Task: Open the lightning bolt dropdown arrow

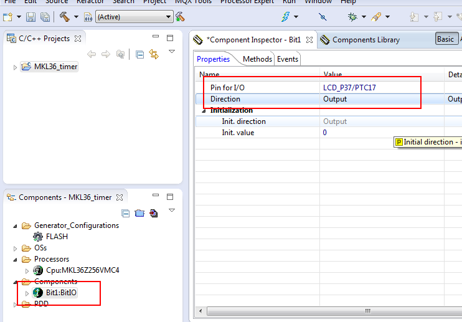Action: coord(296,17)
